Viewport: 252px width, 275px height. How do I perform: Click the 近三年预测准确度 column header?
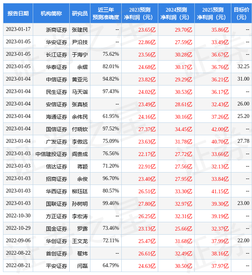(106, 13)
